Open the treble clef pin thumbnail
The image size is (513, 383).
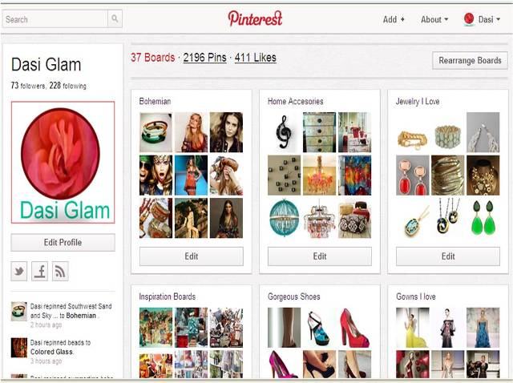point(284,132)
